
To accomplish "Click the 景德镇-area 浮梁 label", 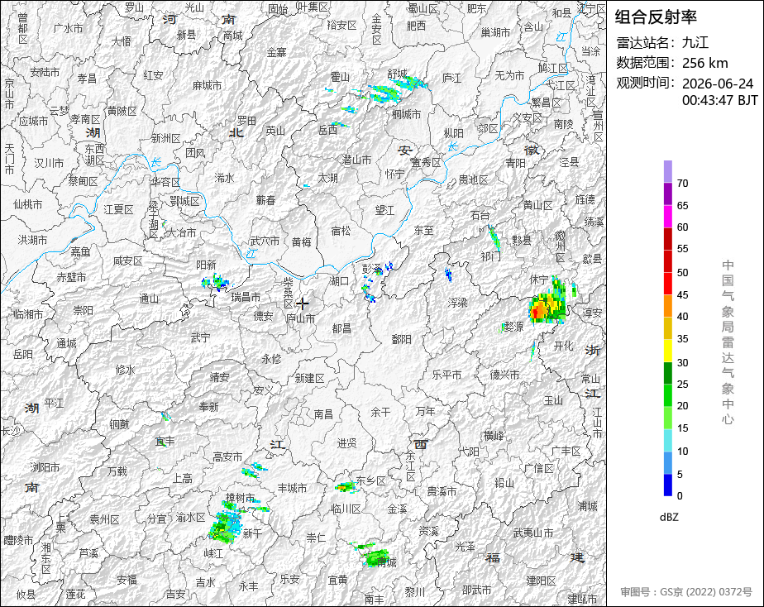I will (458, 303).
